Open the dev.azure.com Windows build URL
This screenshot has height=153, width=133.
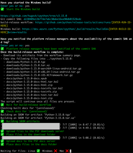[65, 29]
